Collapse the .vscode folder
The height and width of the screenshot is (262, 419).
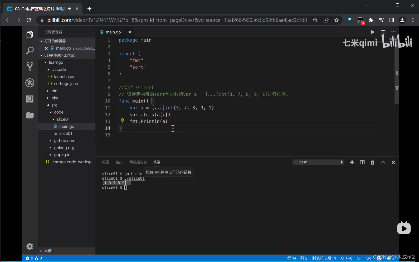(48, 69)
